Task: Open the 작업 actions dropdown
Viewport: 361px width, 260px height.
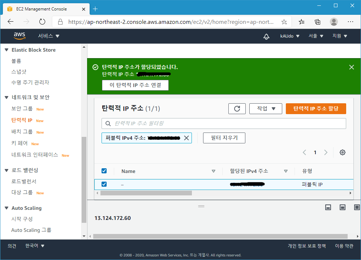Action: click(266, 109)
